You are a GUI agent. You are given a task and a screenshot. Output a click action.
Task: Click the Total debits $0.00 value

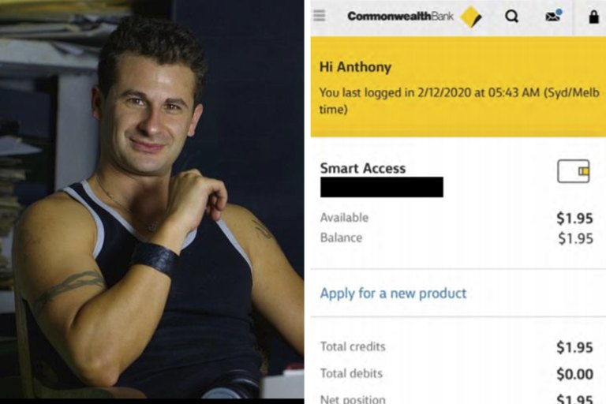click(x=574, y=374)
